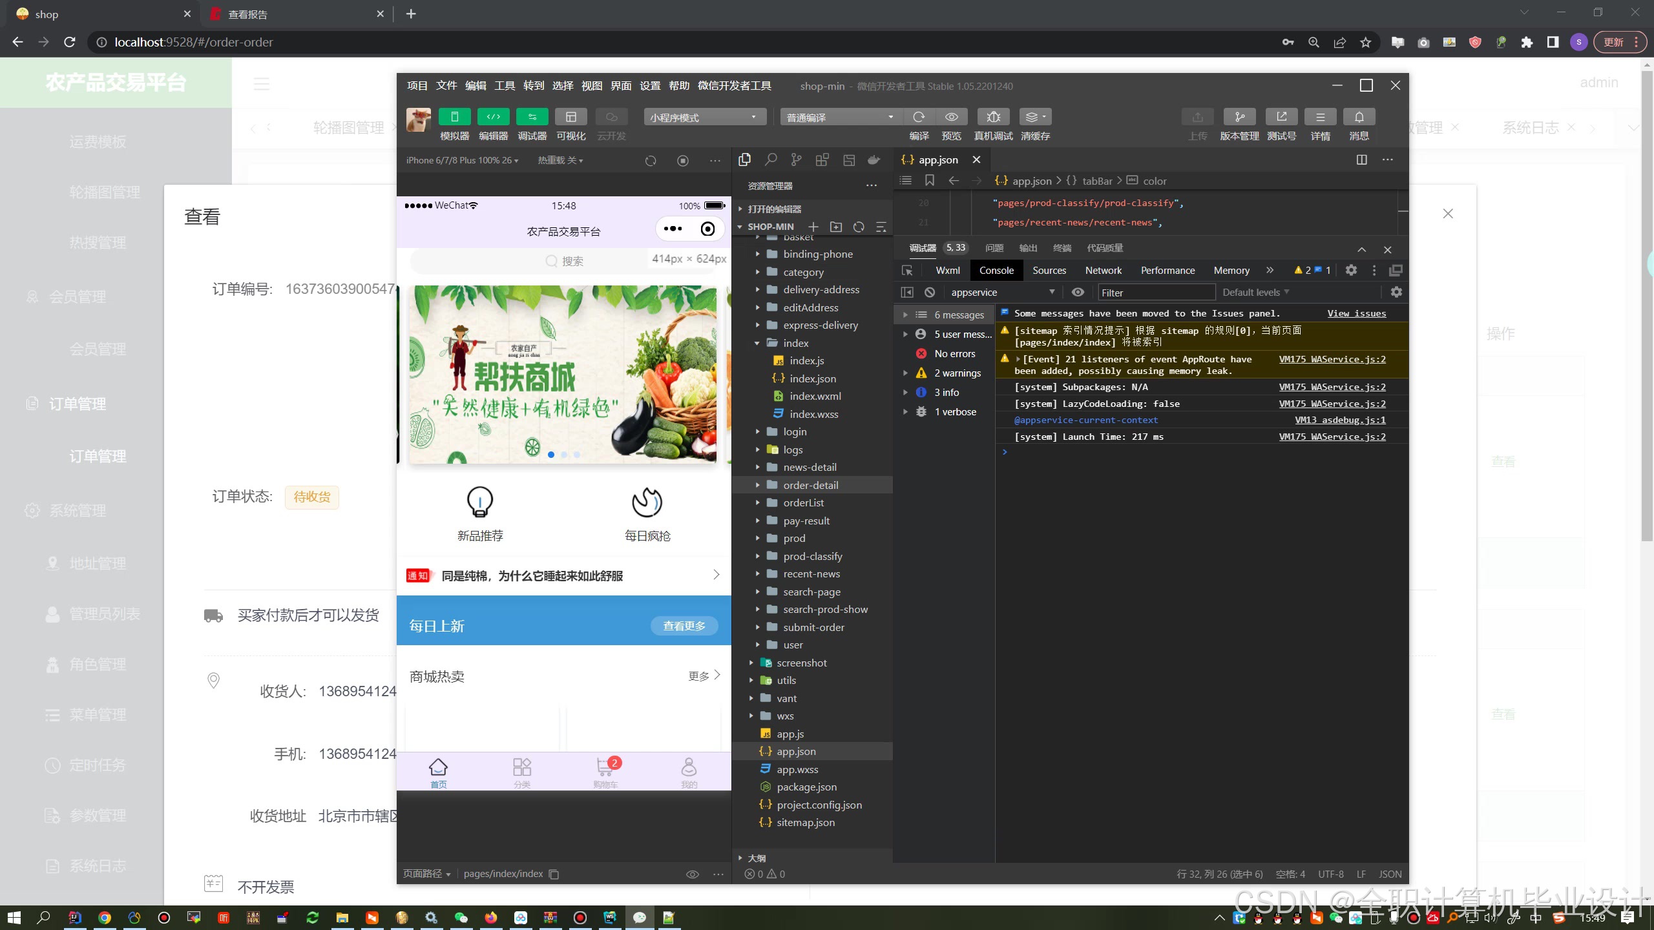Open the 工具 menu

coord(505,86)
